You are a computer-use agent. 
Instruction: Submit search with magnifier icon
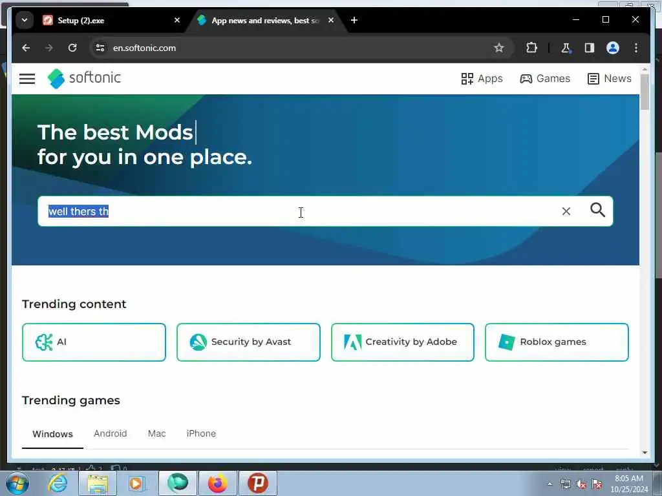click(x=597, y=210)
